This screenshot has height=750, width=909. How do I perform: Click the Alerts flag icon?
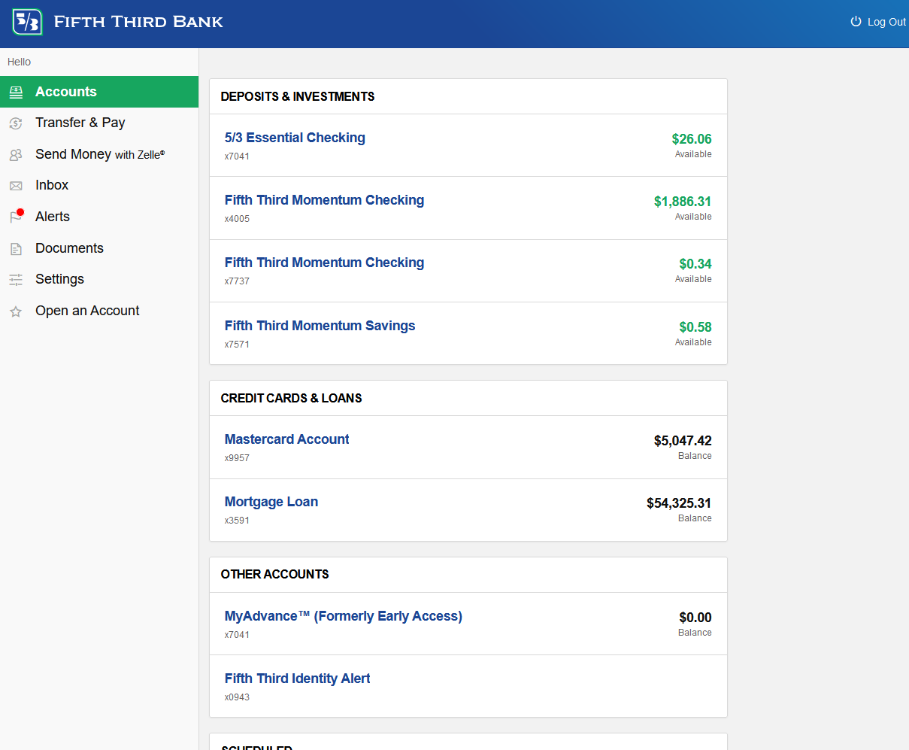(16, 217)
